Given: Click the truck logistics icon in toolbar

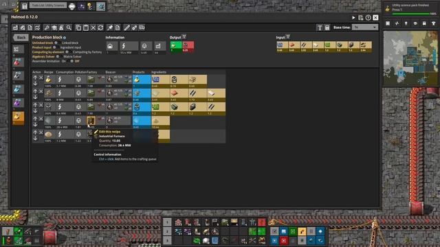Looking at the screenshot, I should [142, 27].
